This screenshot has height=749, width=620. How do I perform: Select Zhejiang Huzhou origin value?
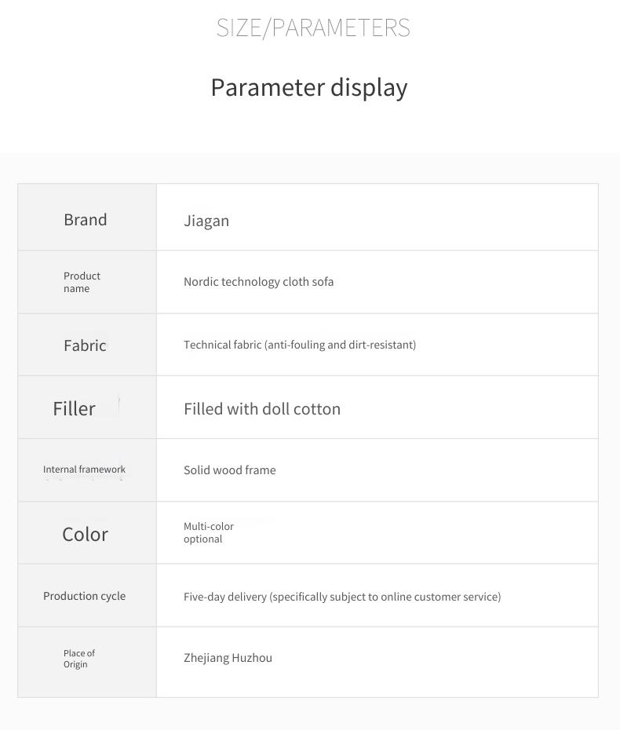(x=228, y=658)
